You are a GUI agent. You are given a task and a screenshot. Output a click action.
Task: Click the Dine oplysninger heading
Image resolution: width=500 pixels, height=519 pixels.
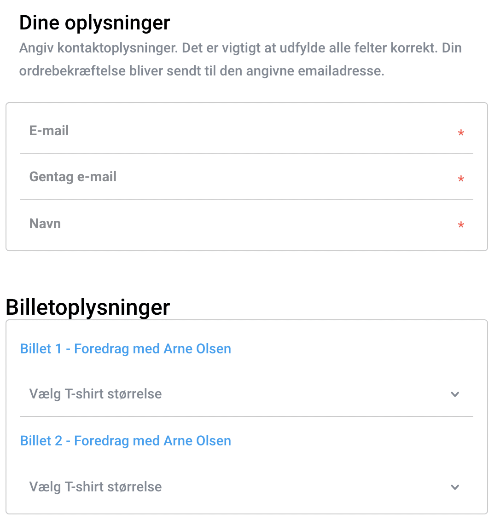(94, 23)
